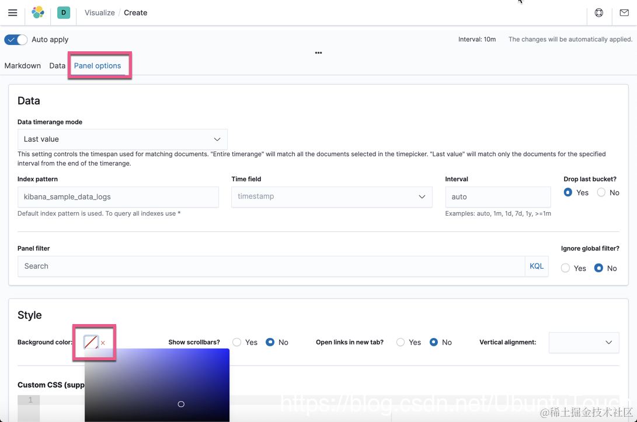Switch to the Data tab

(x=57, y=66)
